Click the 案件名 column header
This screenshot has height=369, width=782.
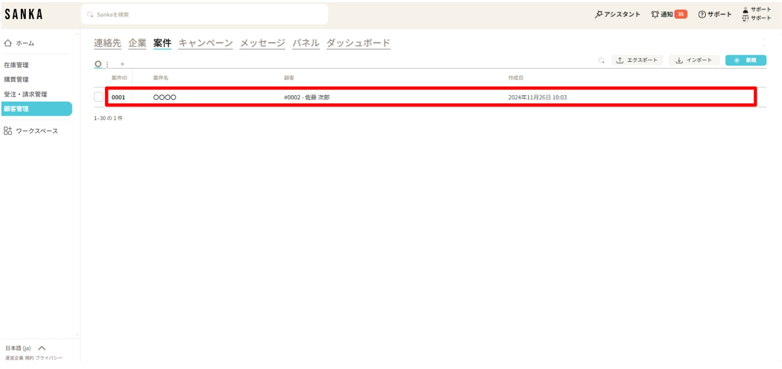(161, 78)
